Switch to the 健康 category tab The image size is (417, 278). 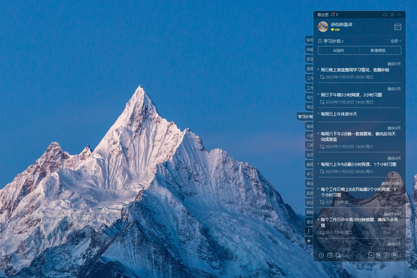(x=310, y=165)
